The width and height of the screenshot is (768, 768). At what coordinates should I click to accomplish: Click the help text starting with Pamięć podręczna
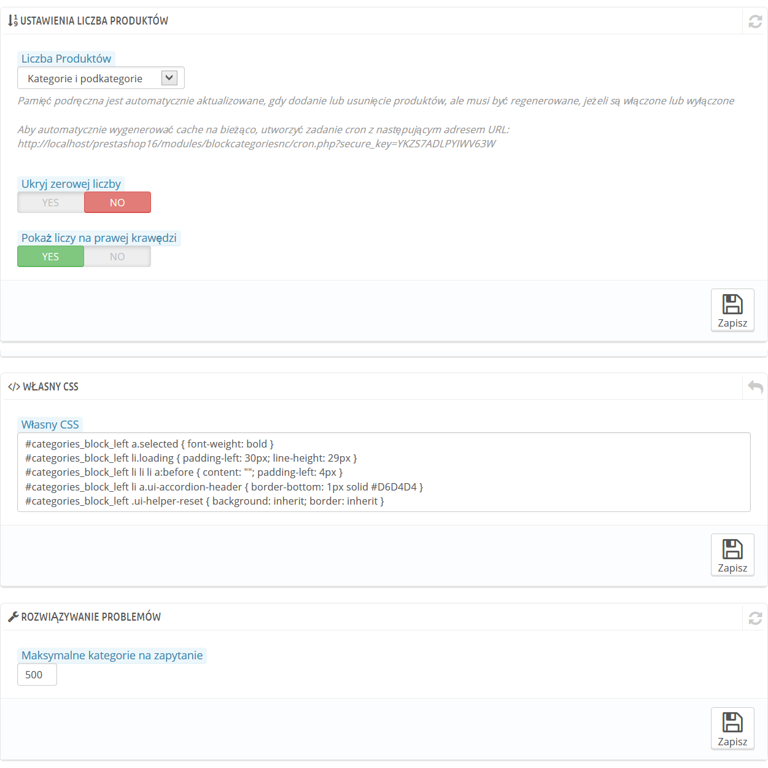tap(376, 101)
